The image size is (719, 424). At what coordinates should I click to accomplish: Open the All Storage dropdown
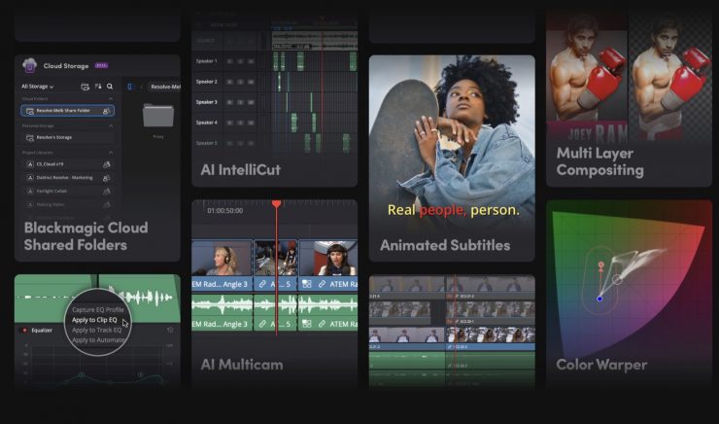point(38,87)
